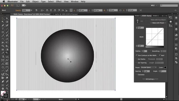The height and width of the screenshot is (101, 179).
Task: Open the Transform panel icon
Action: click(x=176, y=54)
